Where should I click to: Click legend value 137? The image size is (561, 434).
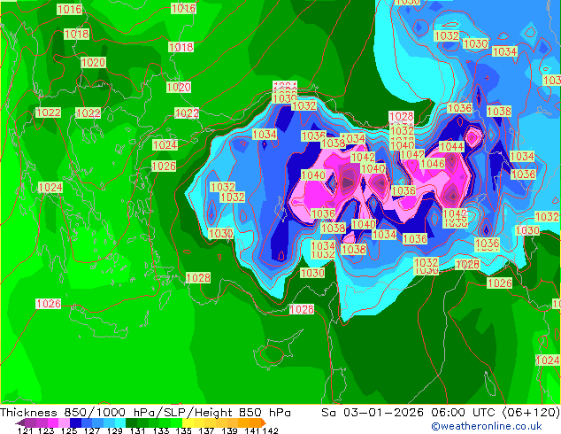tap(206, 430)
